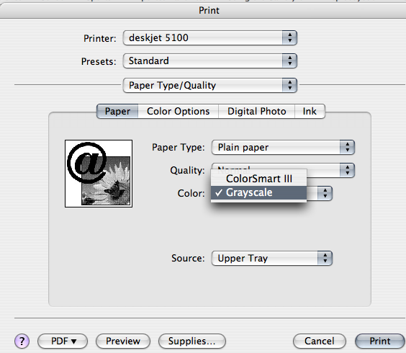Open the Presets dropdown set to Standard
Screen dimensions: 406x353
210,61
